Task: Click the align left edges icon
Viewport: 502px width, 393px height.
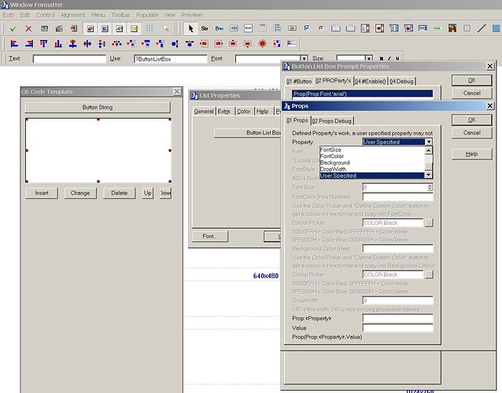Action: [14, 43]
